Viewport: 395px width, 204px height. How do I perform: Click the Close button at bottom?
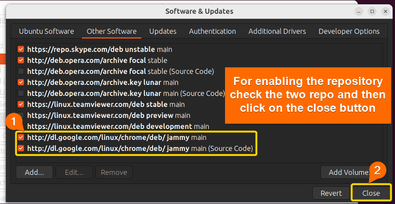pos(371,193)
